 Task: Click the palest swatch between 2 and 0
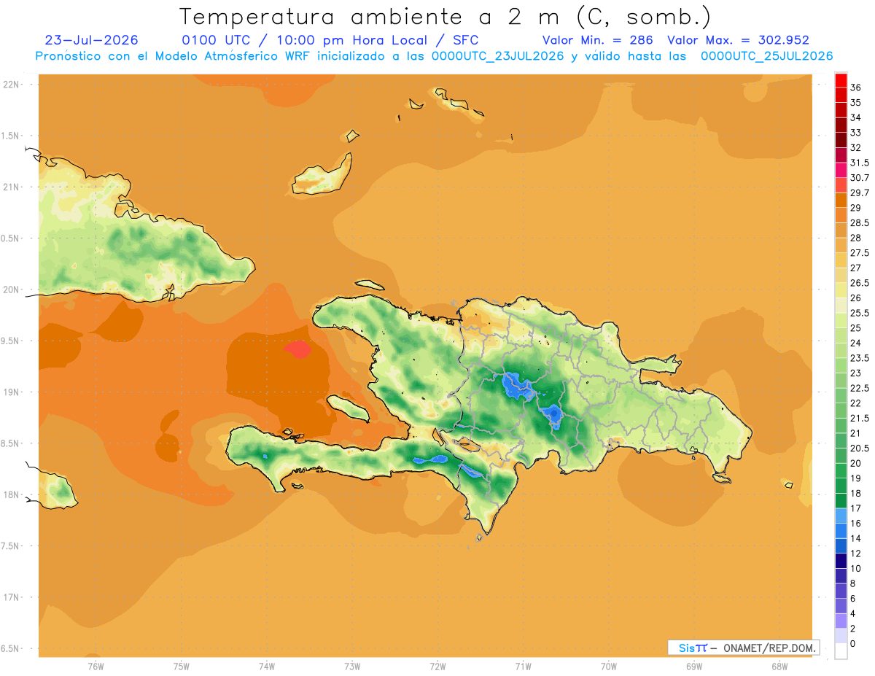pyautogui.click(x=841, y=636)
